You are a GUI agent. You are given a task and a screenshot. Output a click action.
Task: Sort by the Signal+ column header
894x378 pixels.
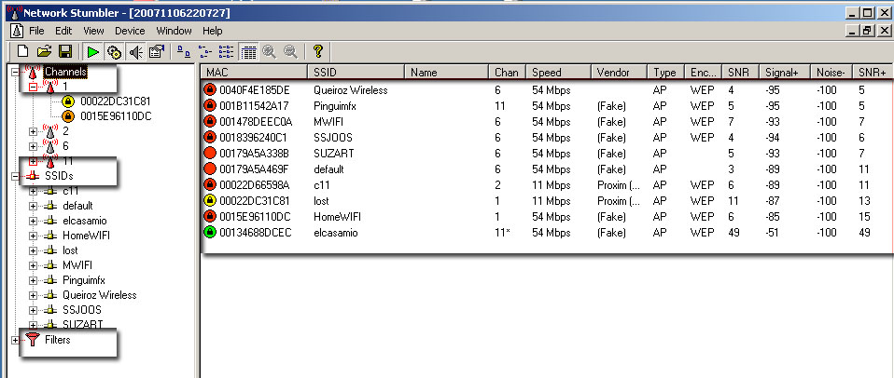point(785,73)
